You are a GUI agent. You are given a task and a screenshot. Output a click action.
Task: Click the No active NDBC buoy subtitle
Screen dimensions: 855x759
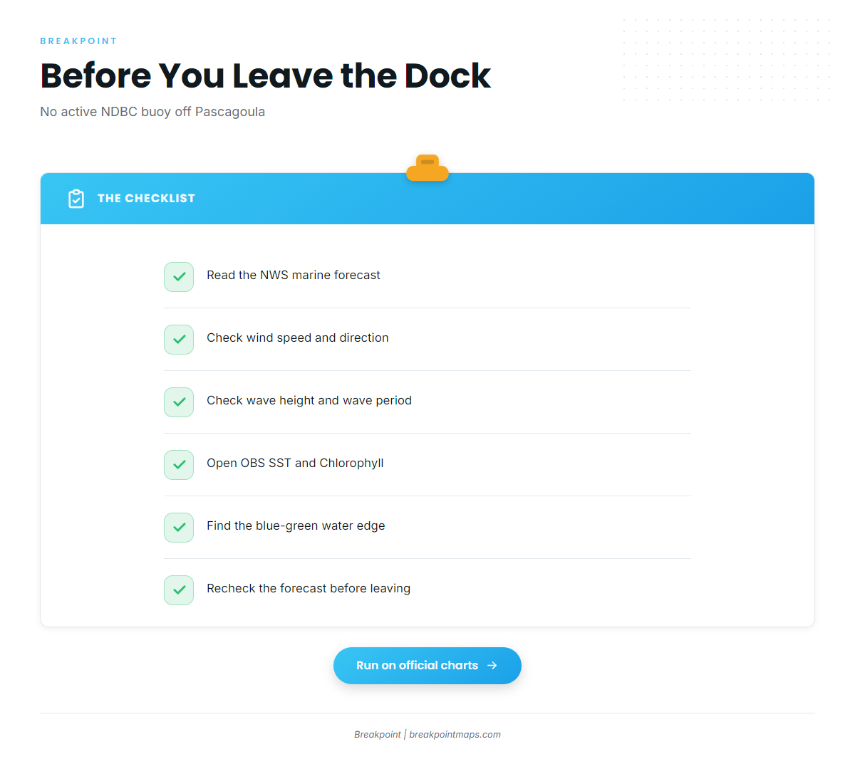pyautogui.click(x=152, y=112)
